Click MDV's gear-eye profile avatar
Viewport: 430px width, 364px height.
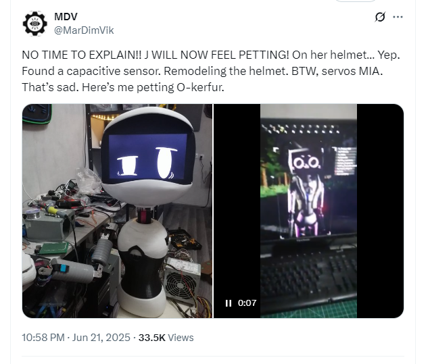point(35,24)
